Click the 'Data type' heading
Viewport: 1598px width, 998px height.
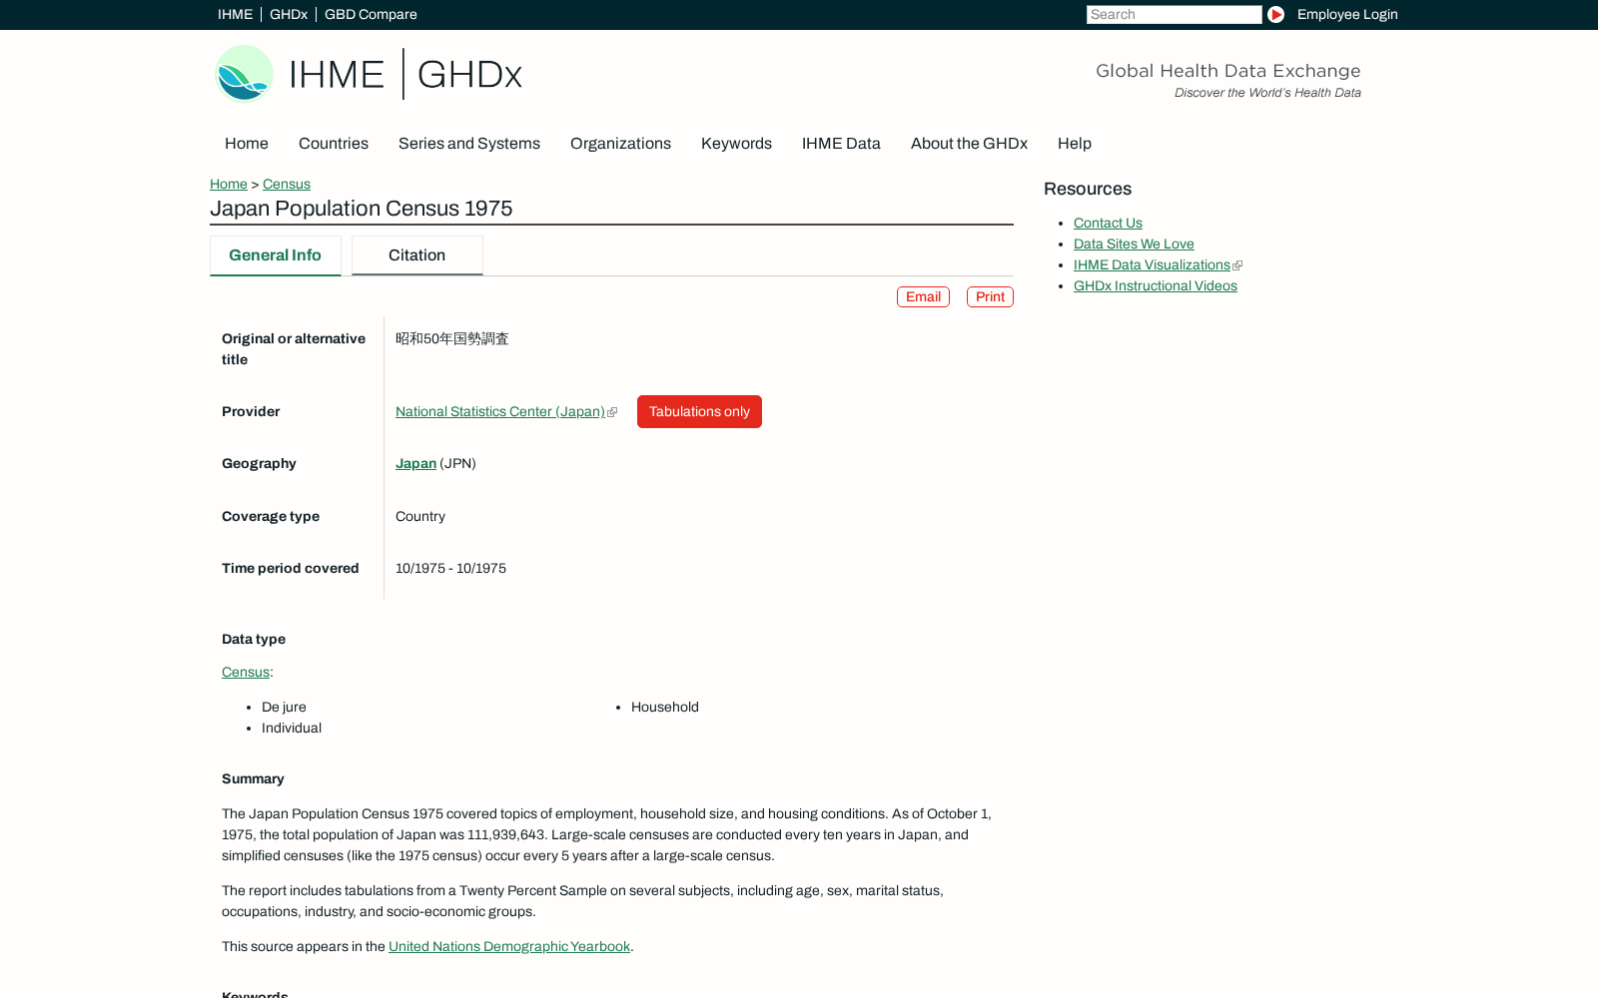254,639
